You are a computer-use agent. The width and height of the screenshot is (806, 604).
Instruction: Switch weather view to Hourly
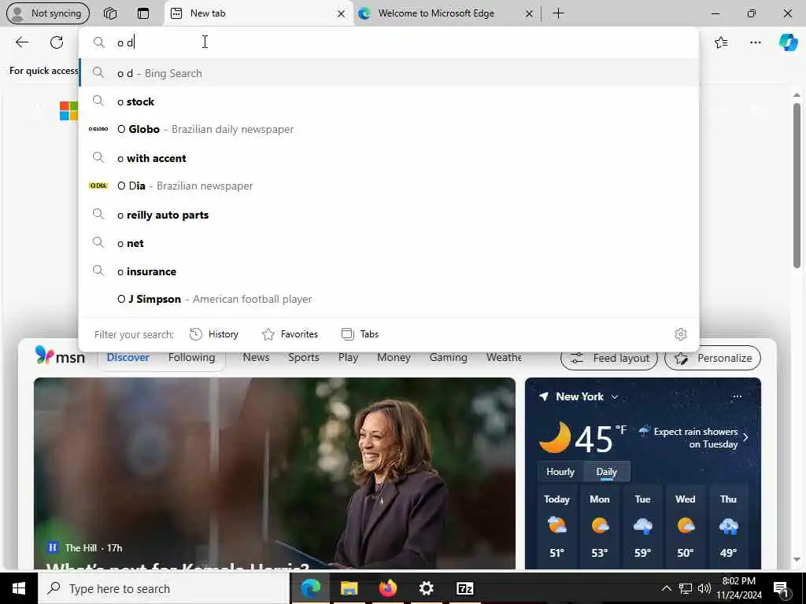560,472
